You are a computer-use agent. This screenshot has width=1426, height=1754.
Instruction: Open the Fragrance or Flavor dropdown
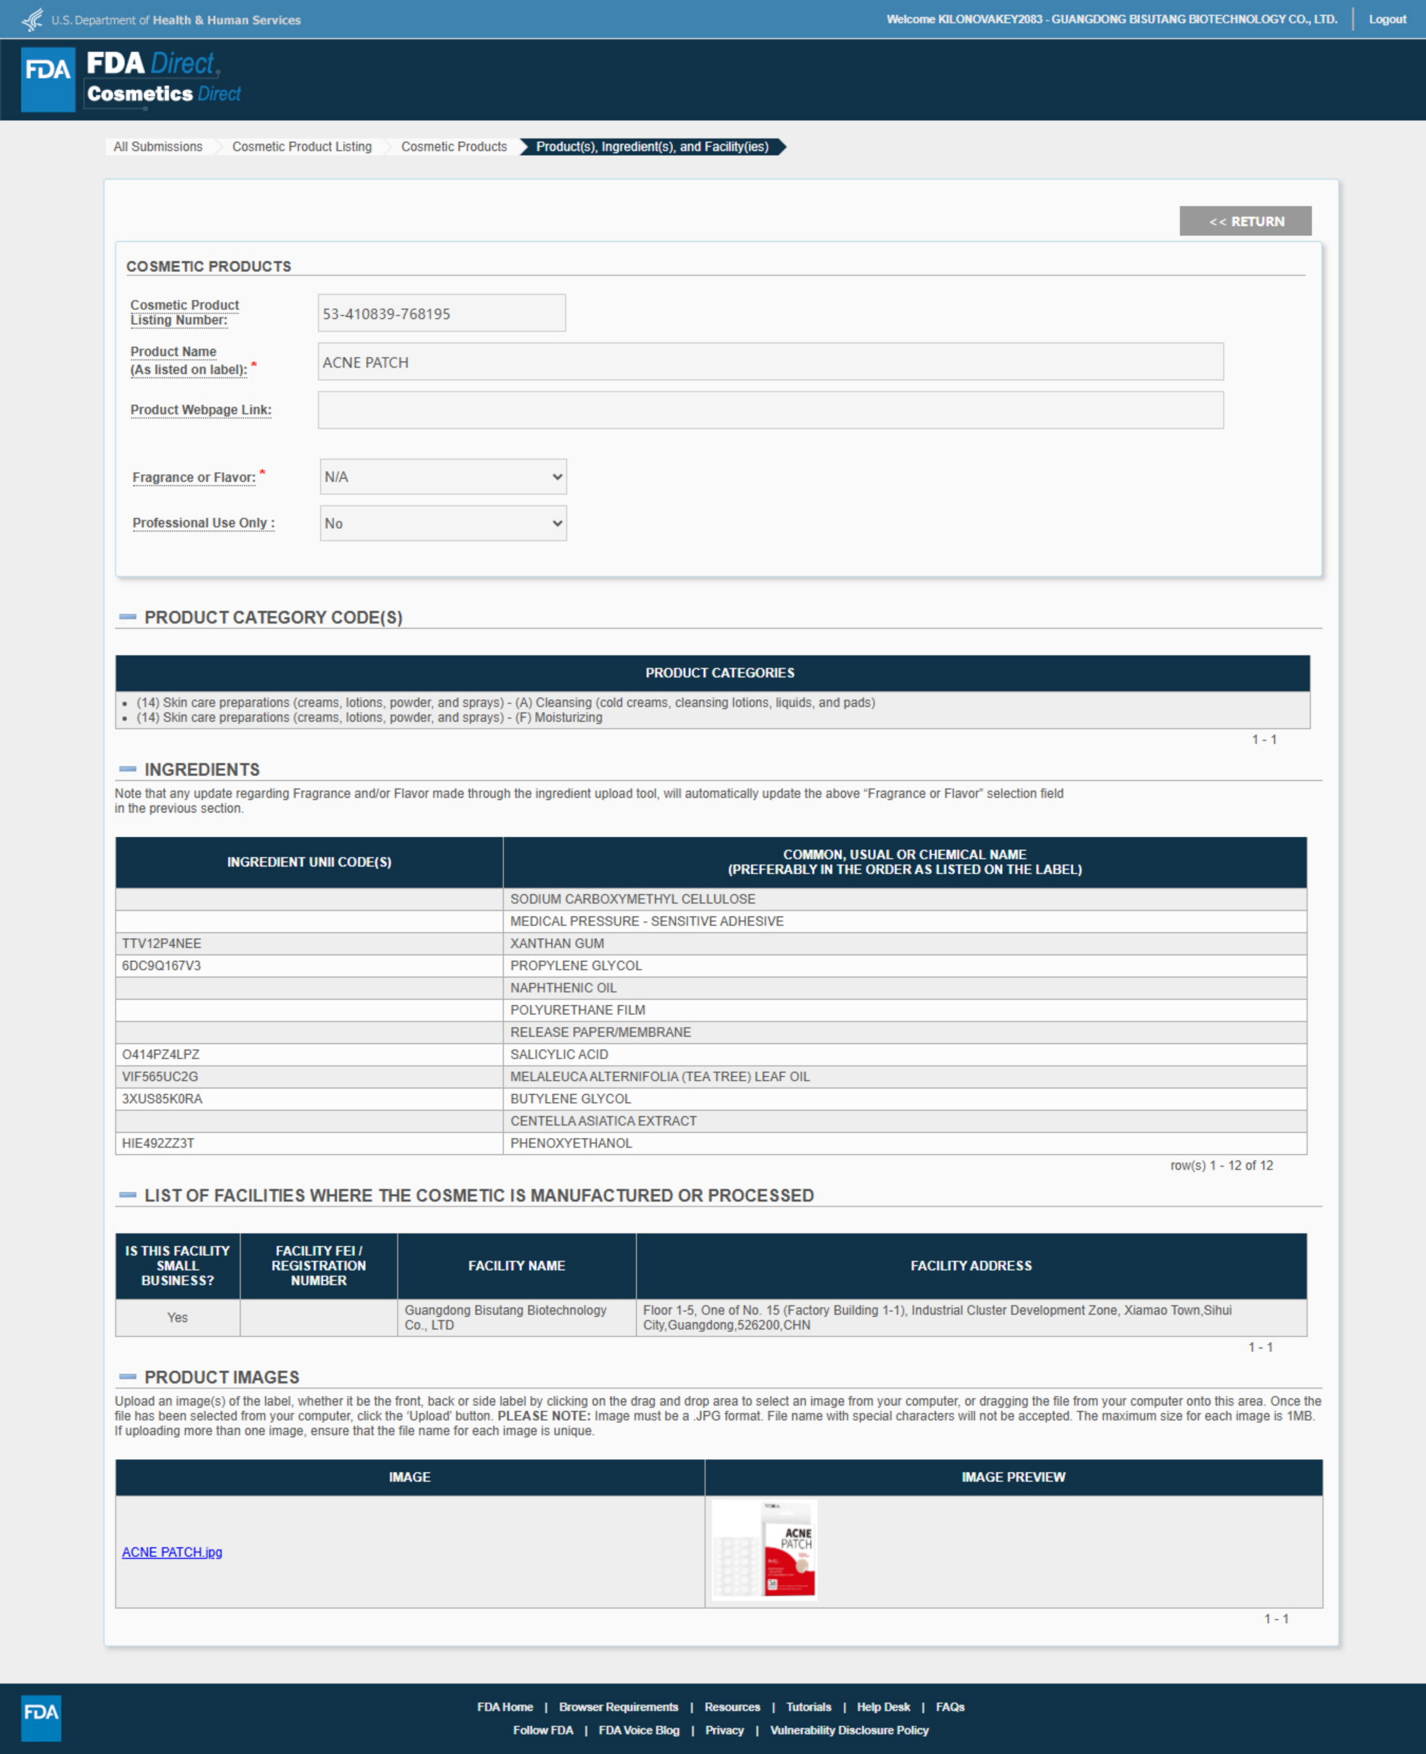click(443, 477)
